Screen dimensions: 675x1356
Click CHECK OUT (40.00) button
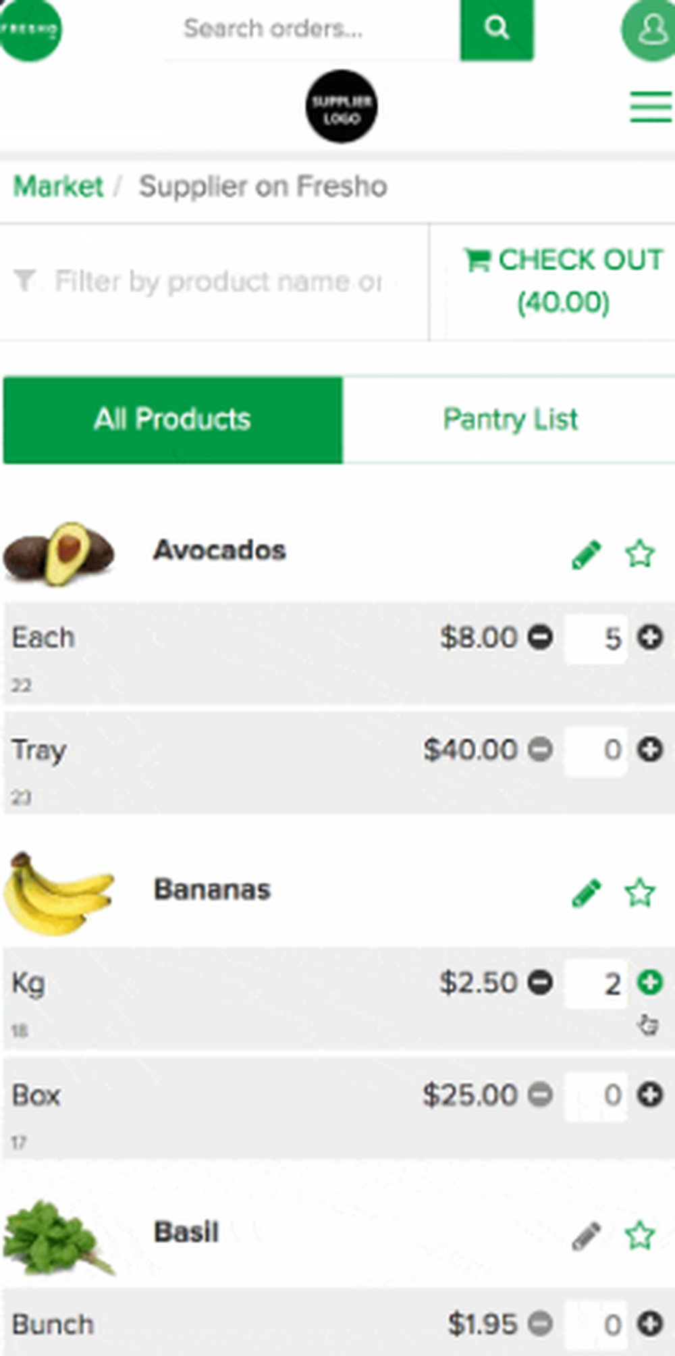(563, 281)
